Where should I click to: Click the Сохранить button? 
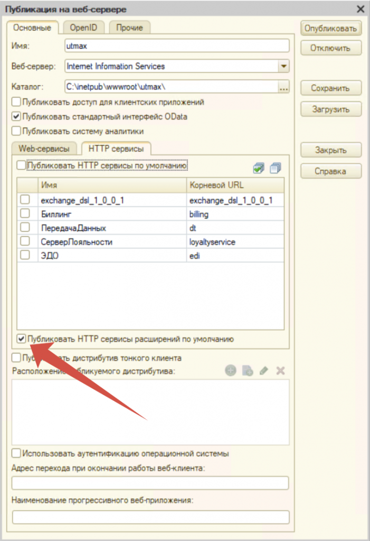[331, 88]
